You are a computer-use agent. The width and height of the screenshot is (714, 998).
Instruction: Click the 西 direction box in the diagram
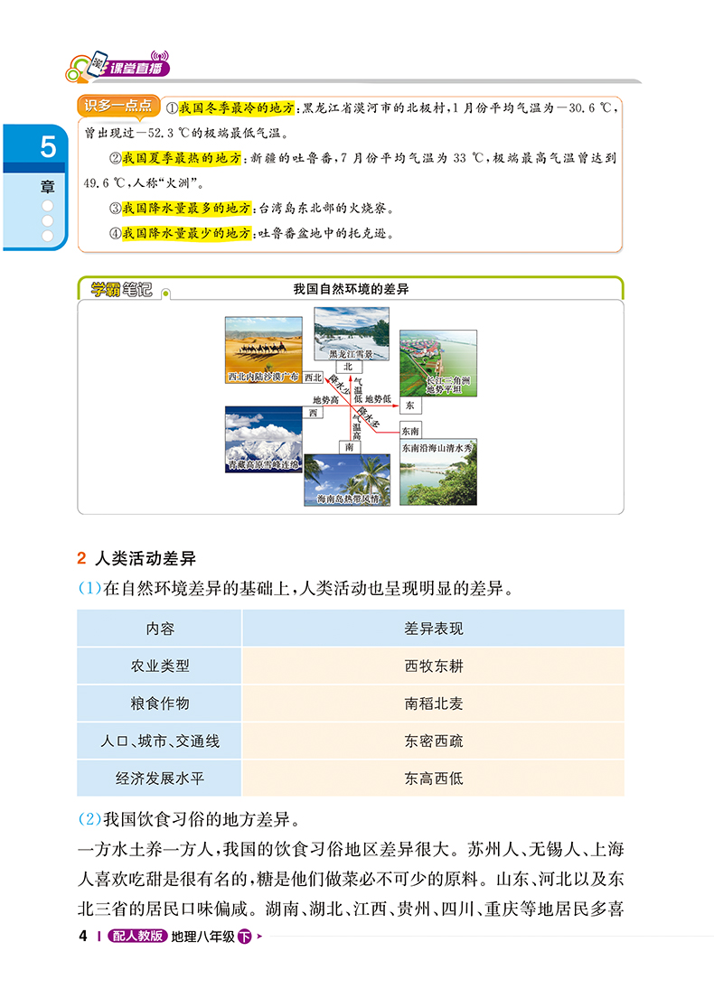[x=313, y=413]
